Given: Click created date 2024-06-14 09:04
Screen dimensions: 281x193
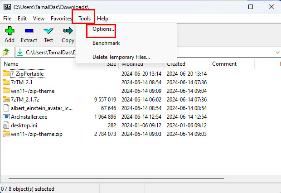Looking at the screenshot, I should 187,91.
